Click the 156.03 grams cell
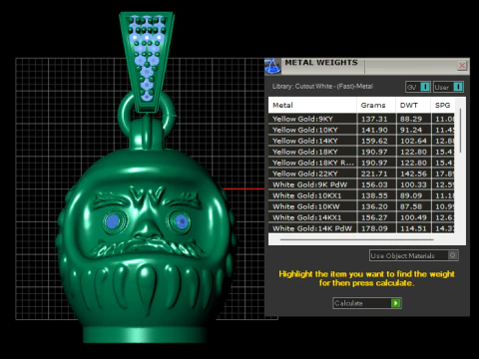479x359 pixels. (x=376, y=184)
